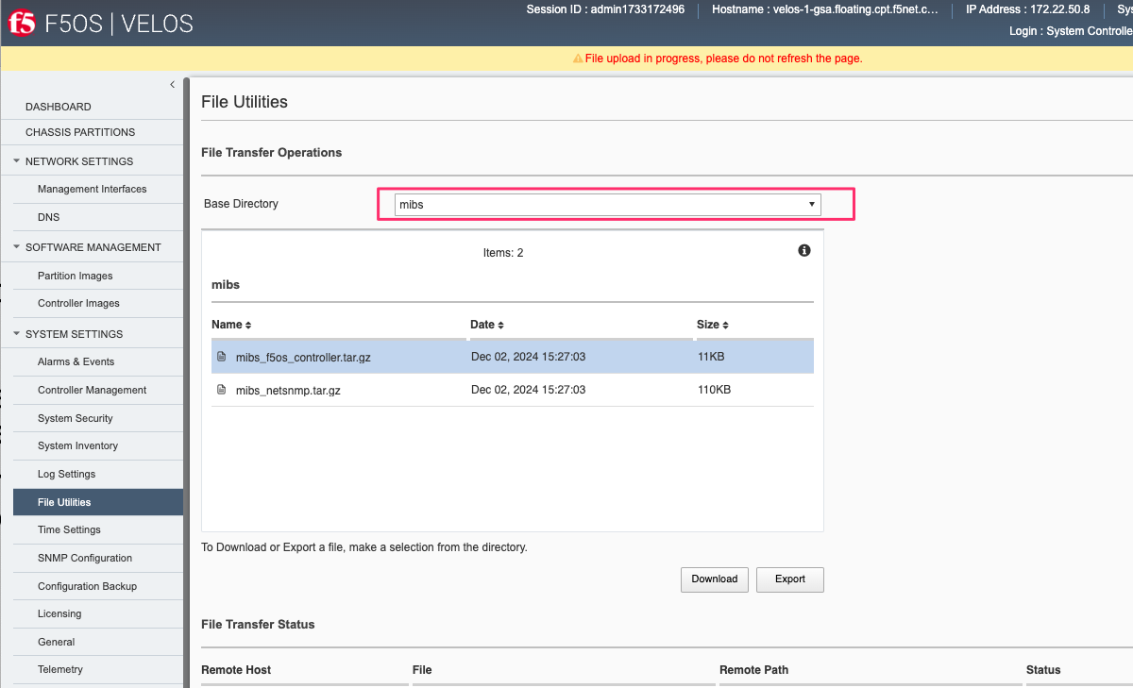Click the warning icon in the upload banner

pos(578,59)
